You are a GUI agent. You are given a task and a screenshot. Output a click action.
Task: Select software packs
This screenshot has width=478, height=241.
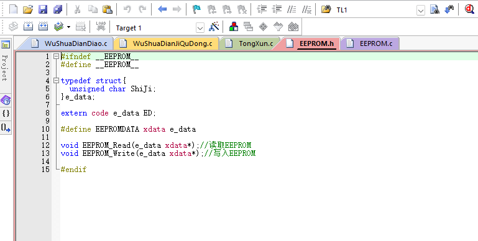(x=278, y=27)
